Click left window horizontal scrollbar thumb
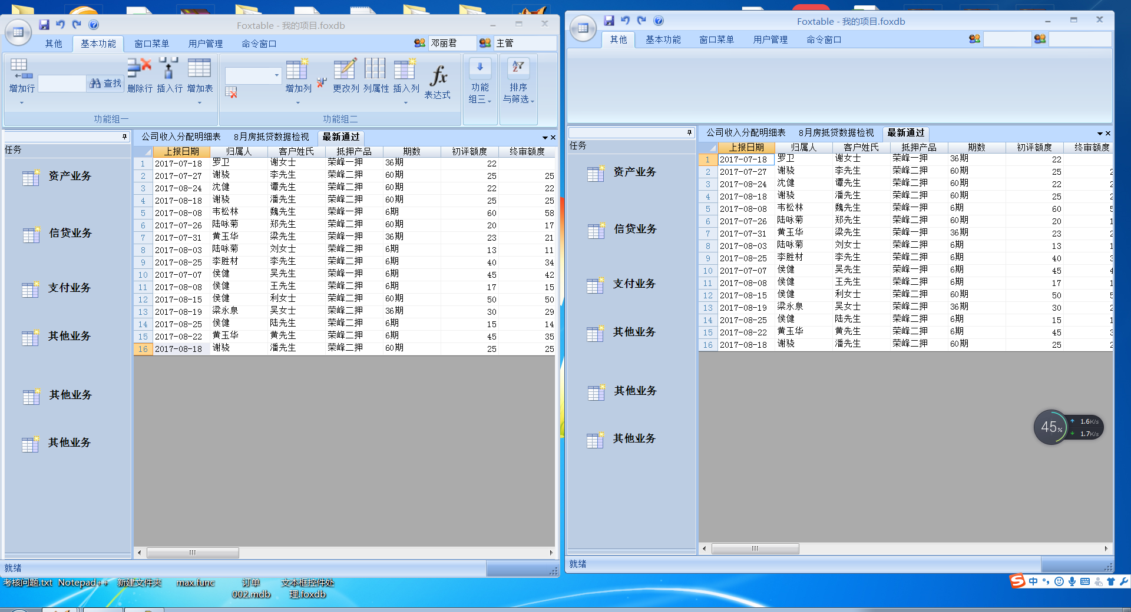The image size is (1131, 612). click(193, 553)
